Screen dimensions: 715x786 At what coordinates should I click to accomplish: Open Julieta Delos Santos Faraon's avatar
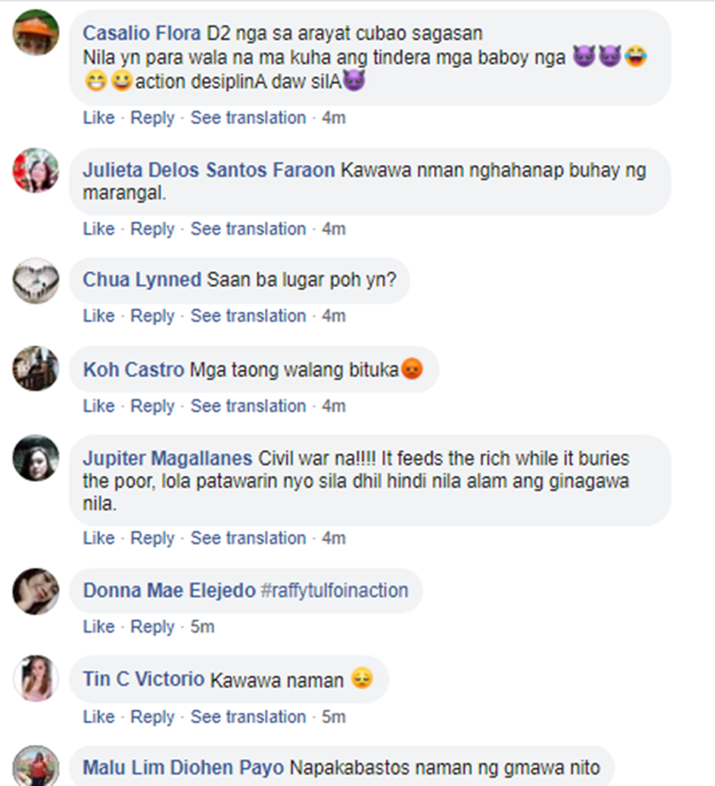[35, 172]
